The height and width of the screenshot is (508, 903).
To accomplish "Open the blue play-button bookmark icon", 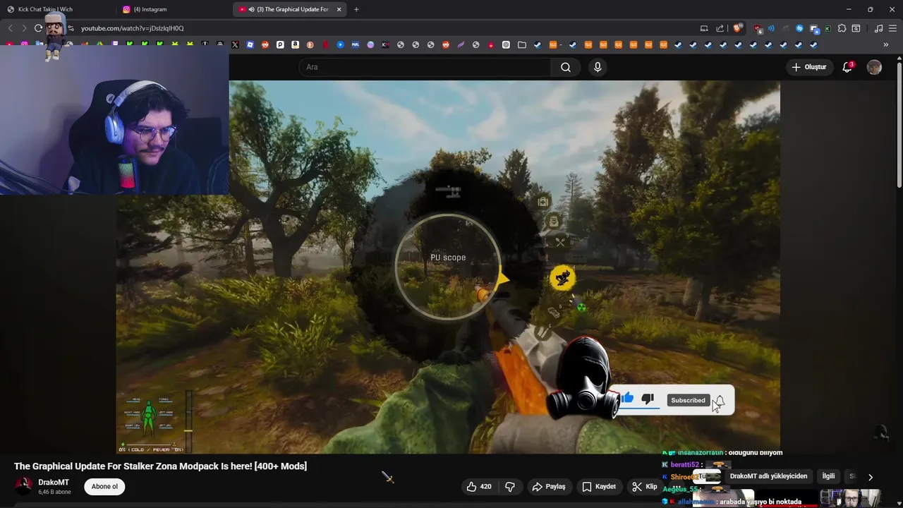I will [x=340, y=44].
